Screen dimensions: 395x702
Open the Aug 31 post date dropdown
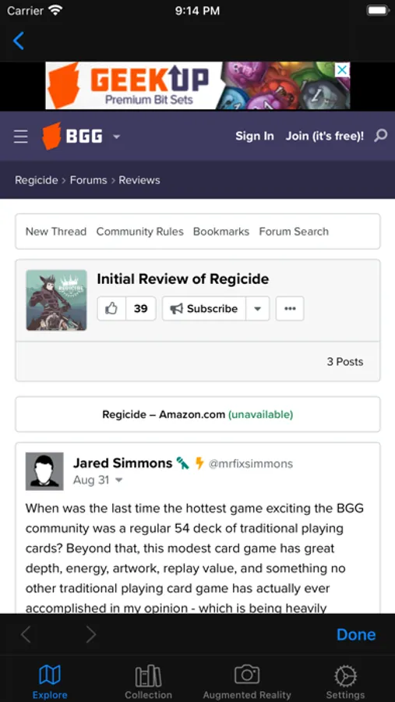tap(119, 480)
